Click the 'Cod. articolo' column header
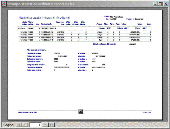The height and width of the screenshot is (129, 170). point(46,24)
